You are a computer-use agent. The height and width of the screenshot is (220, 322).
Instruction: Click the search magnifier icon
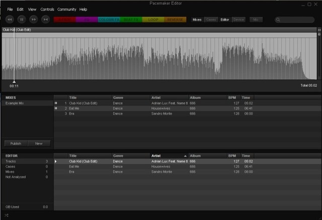(x=278, y=20)
